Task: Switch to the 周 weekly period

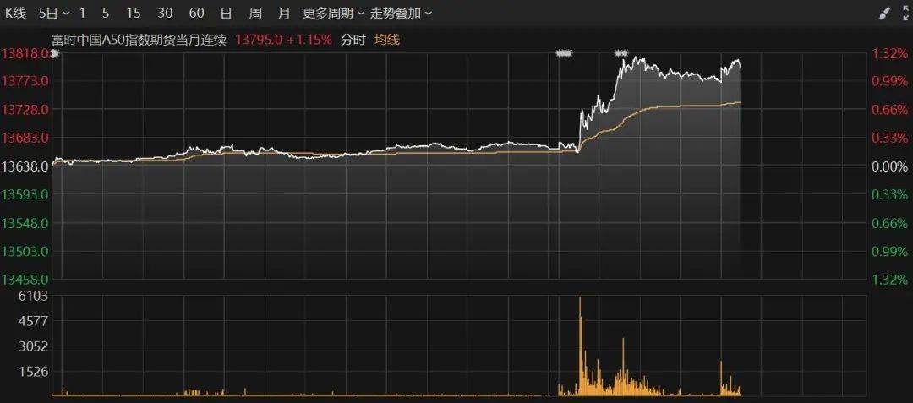Action: pyautogui.click(x=254, y=14)
